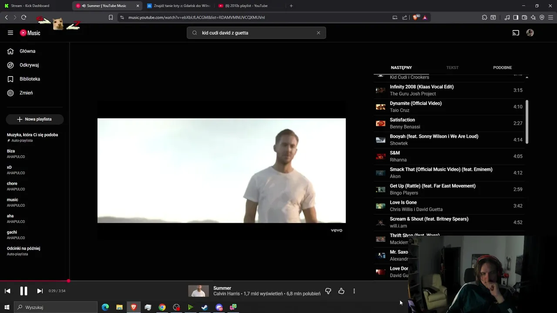The width and height of the screenshot is (557, 313).
Task: Open a new browser tab
Action: coord(291,6)
